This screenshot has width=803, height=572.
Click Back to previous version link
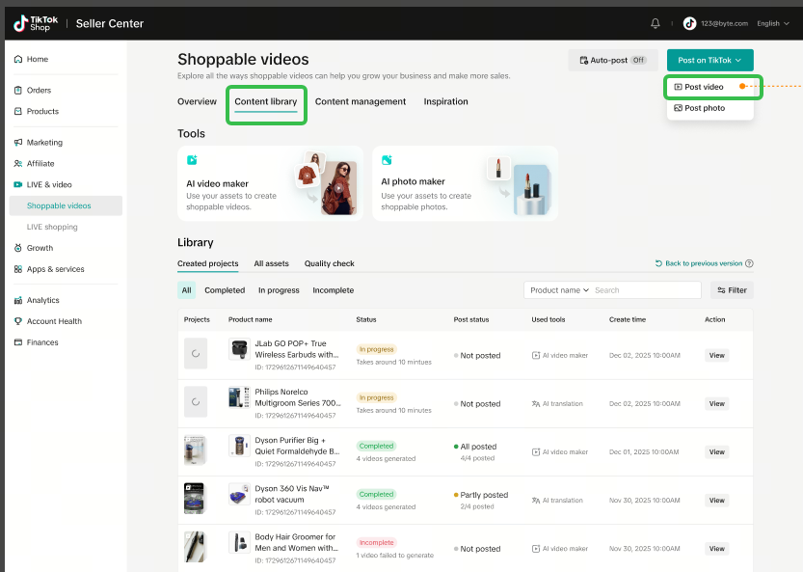pos(704,263)
